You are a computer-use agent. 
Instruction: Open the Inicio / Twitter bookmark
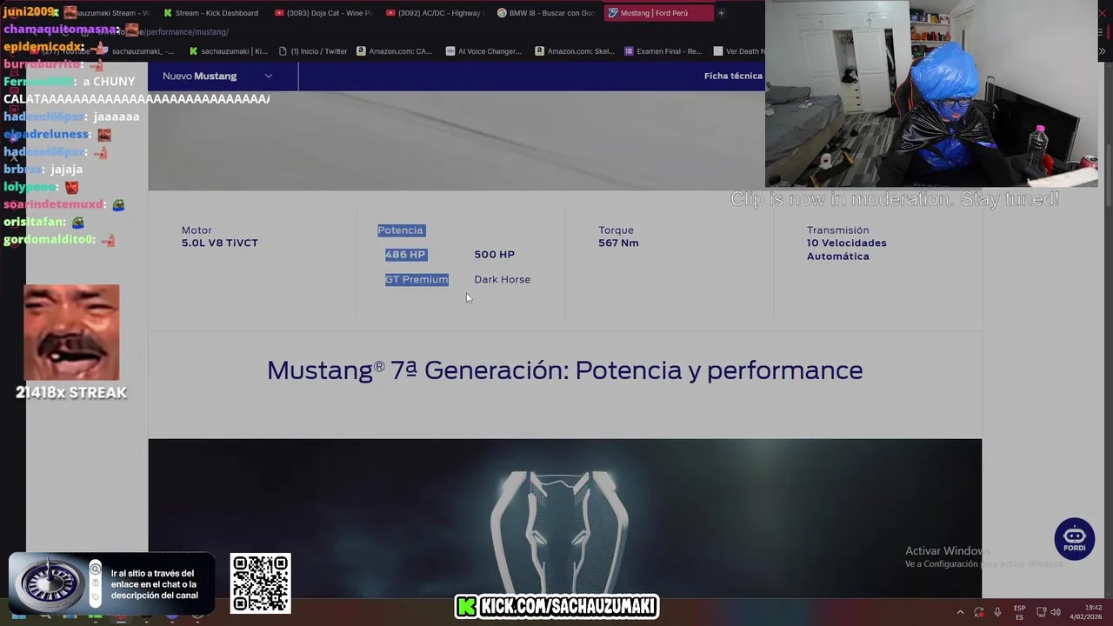313,51
